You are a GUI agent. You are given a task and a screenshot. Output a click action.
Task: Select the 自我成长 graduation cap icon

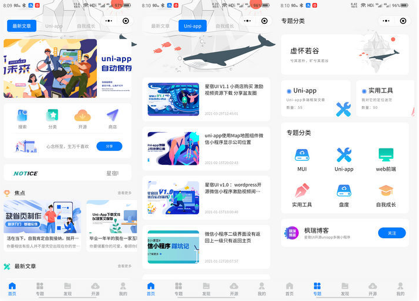click(386, 190)
